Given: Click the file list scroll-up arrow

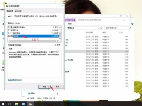Looking at the screenshot, I should [x=60, y=27].
